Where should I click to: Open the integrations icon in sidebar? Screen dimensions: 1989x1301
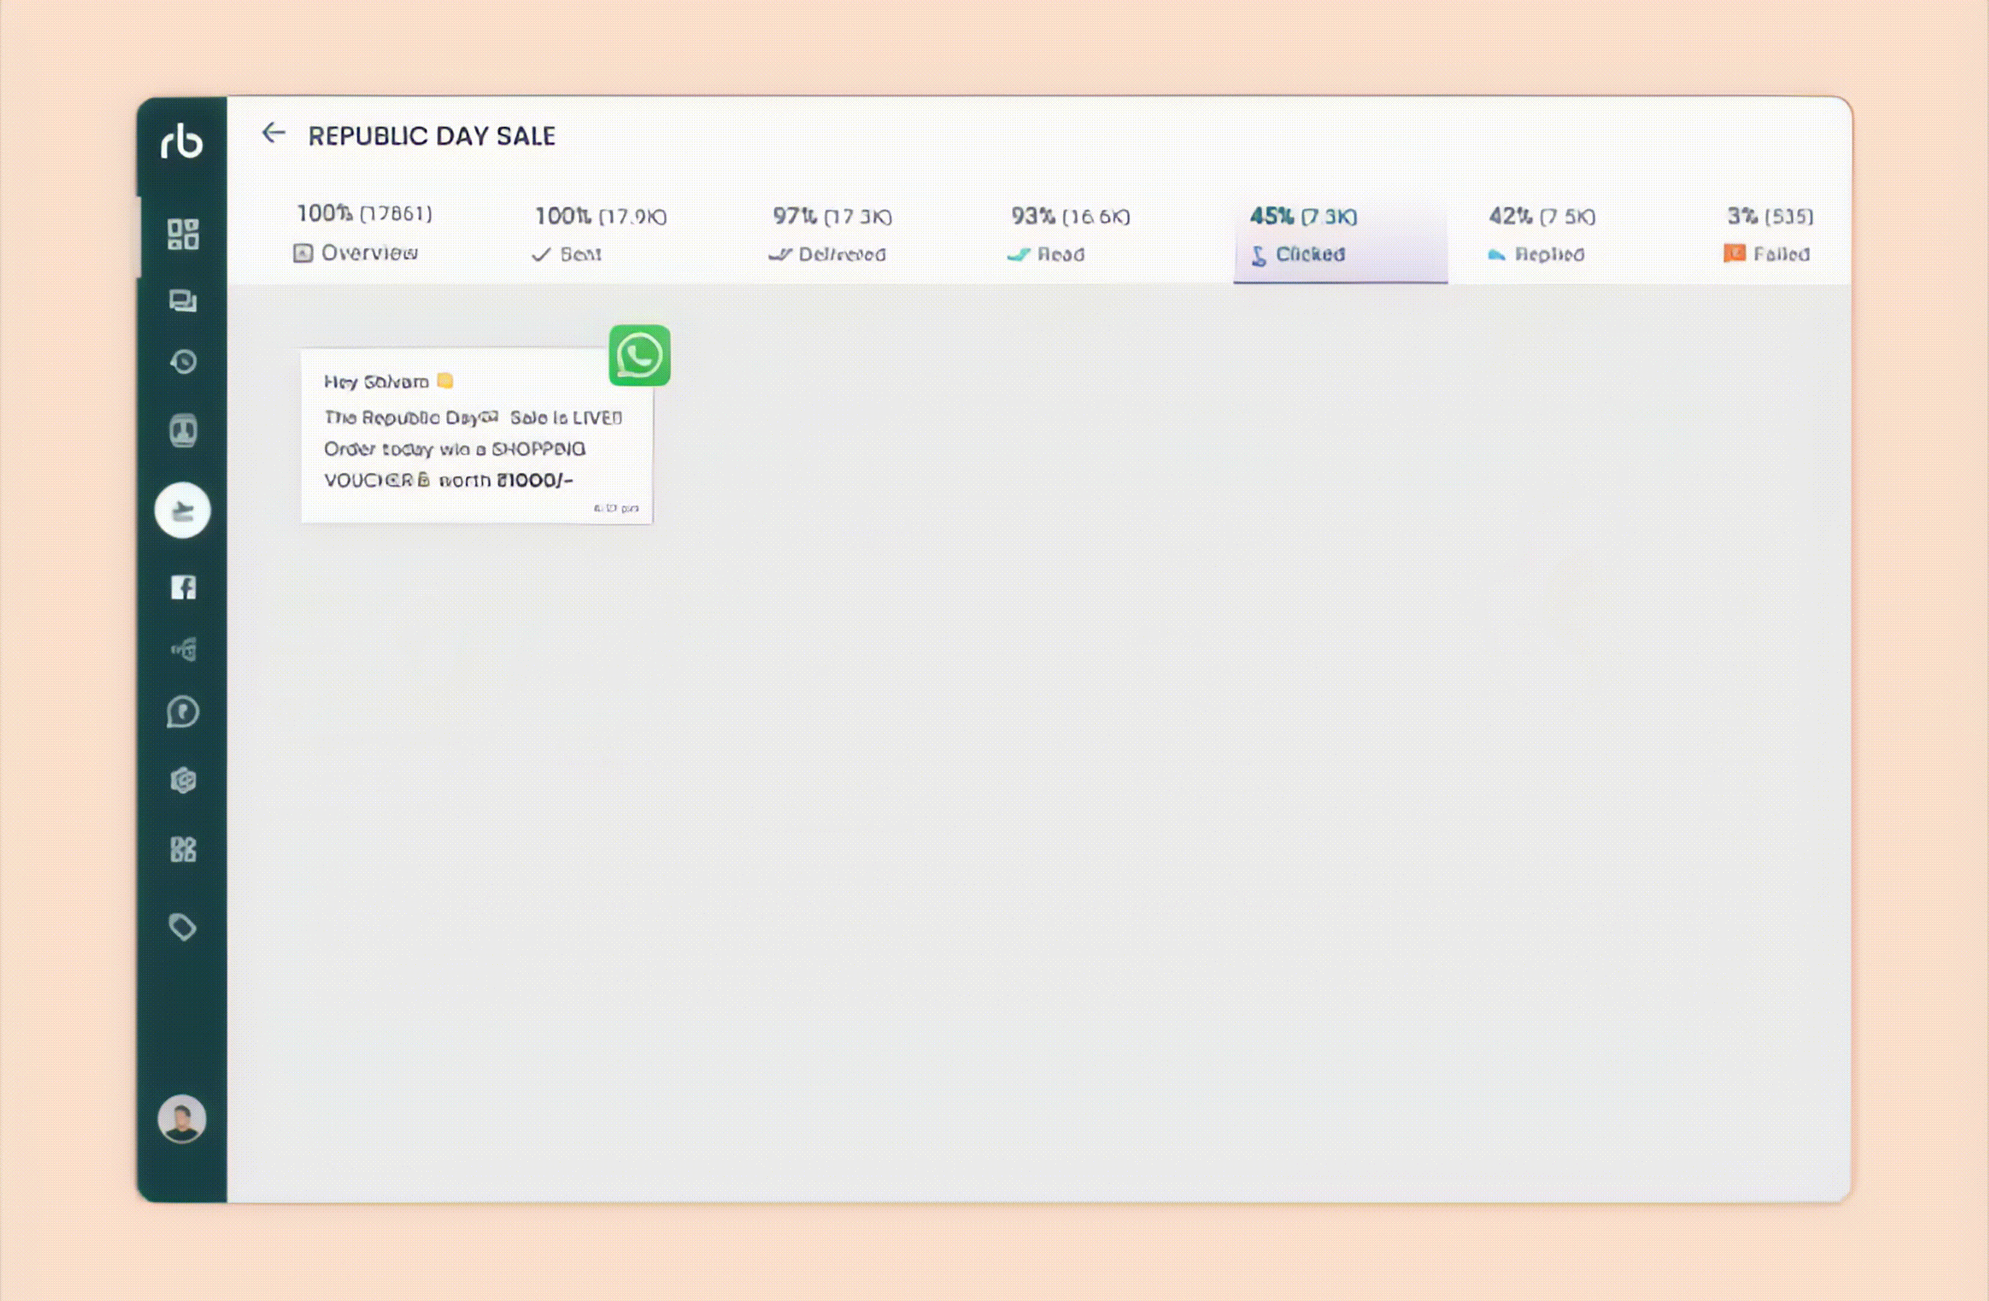184,781
